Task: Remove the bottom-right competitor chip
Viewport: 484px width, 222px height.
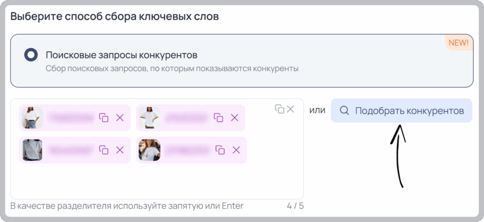Action: click(x=236, y=150)
